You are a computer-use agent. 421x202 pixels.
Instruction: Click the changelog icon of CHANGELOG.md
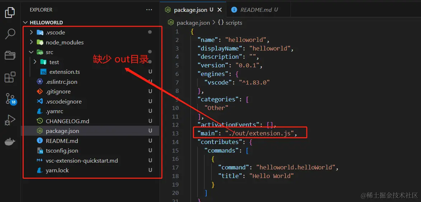click(40, 121)
